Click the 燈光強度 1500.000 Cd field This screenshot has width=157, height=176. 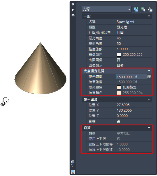point(131,77)
